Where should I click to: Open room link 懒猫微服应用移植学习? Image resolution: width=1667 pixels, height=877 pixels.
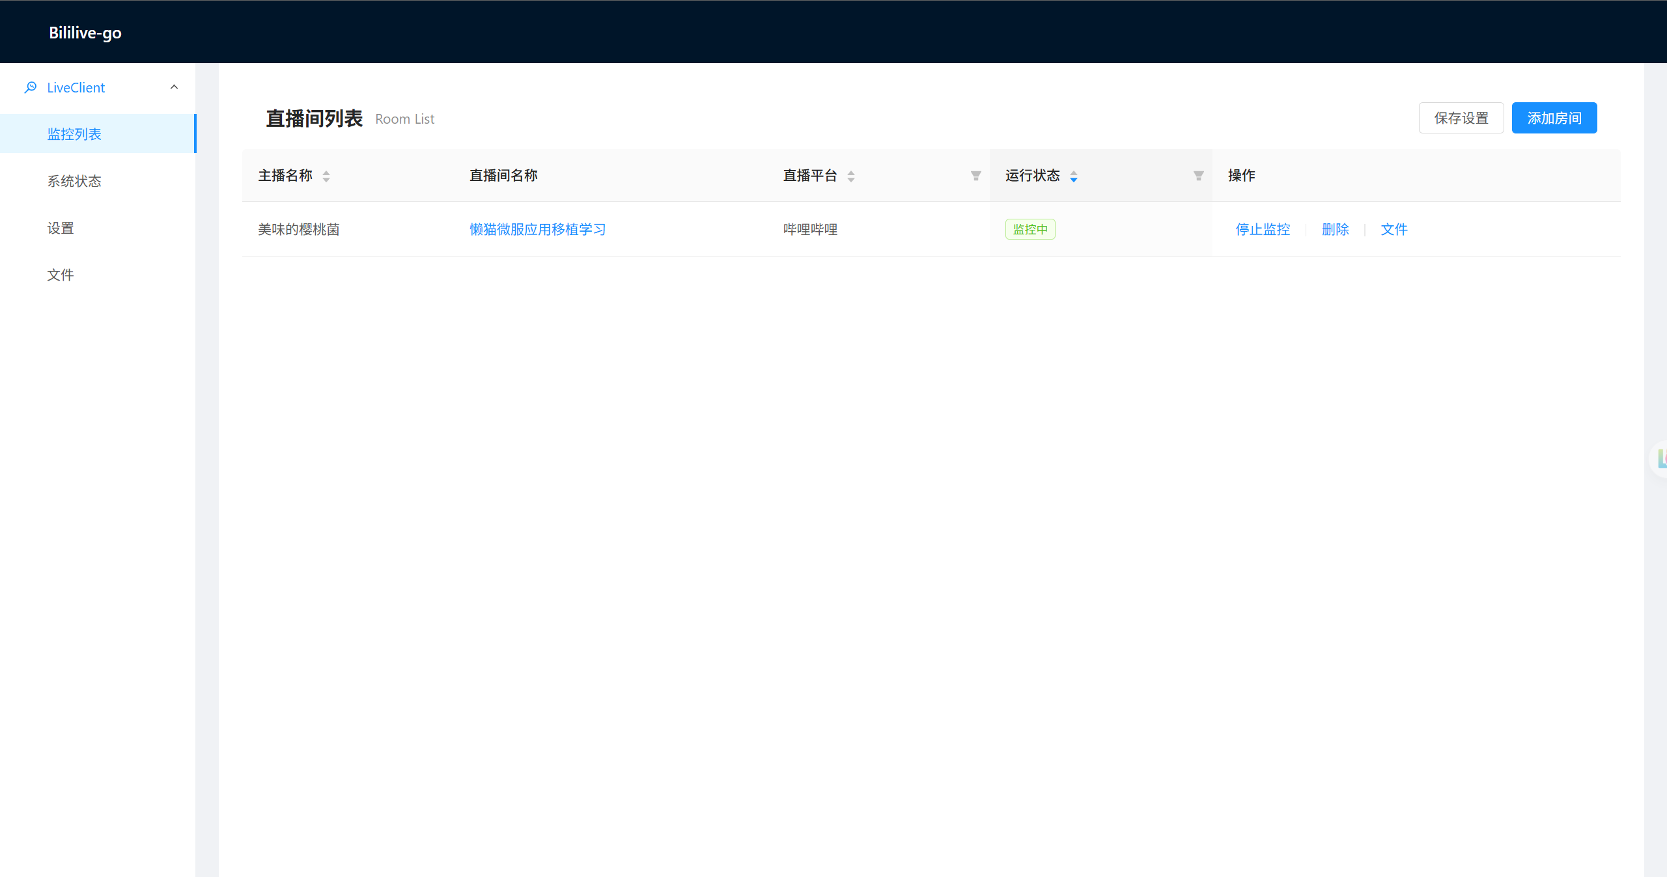[538, 229]
